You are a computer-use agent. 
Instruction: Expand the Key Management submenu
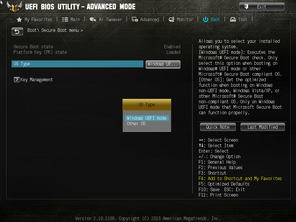[x=33, y=80]
